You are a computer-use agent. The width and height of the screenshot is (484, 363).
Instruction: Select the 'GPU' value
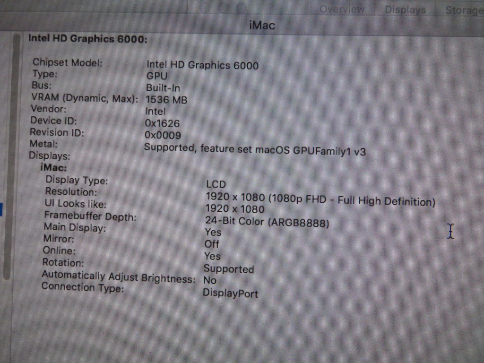[156, 76]
